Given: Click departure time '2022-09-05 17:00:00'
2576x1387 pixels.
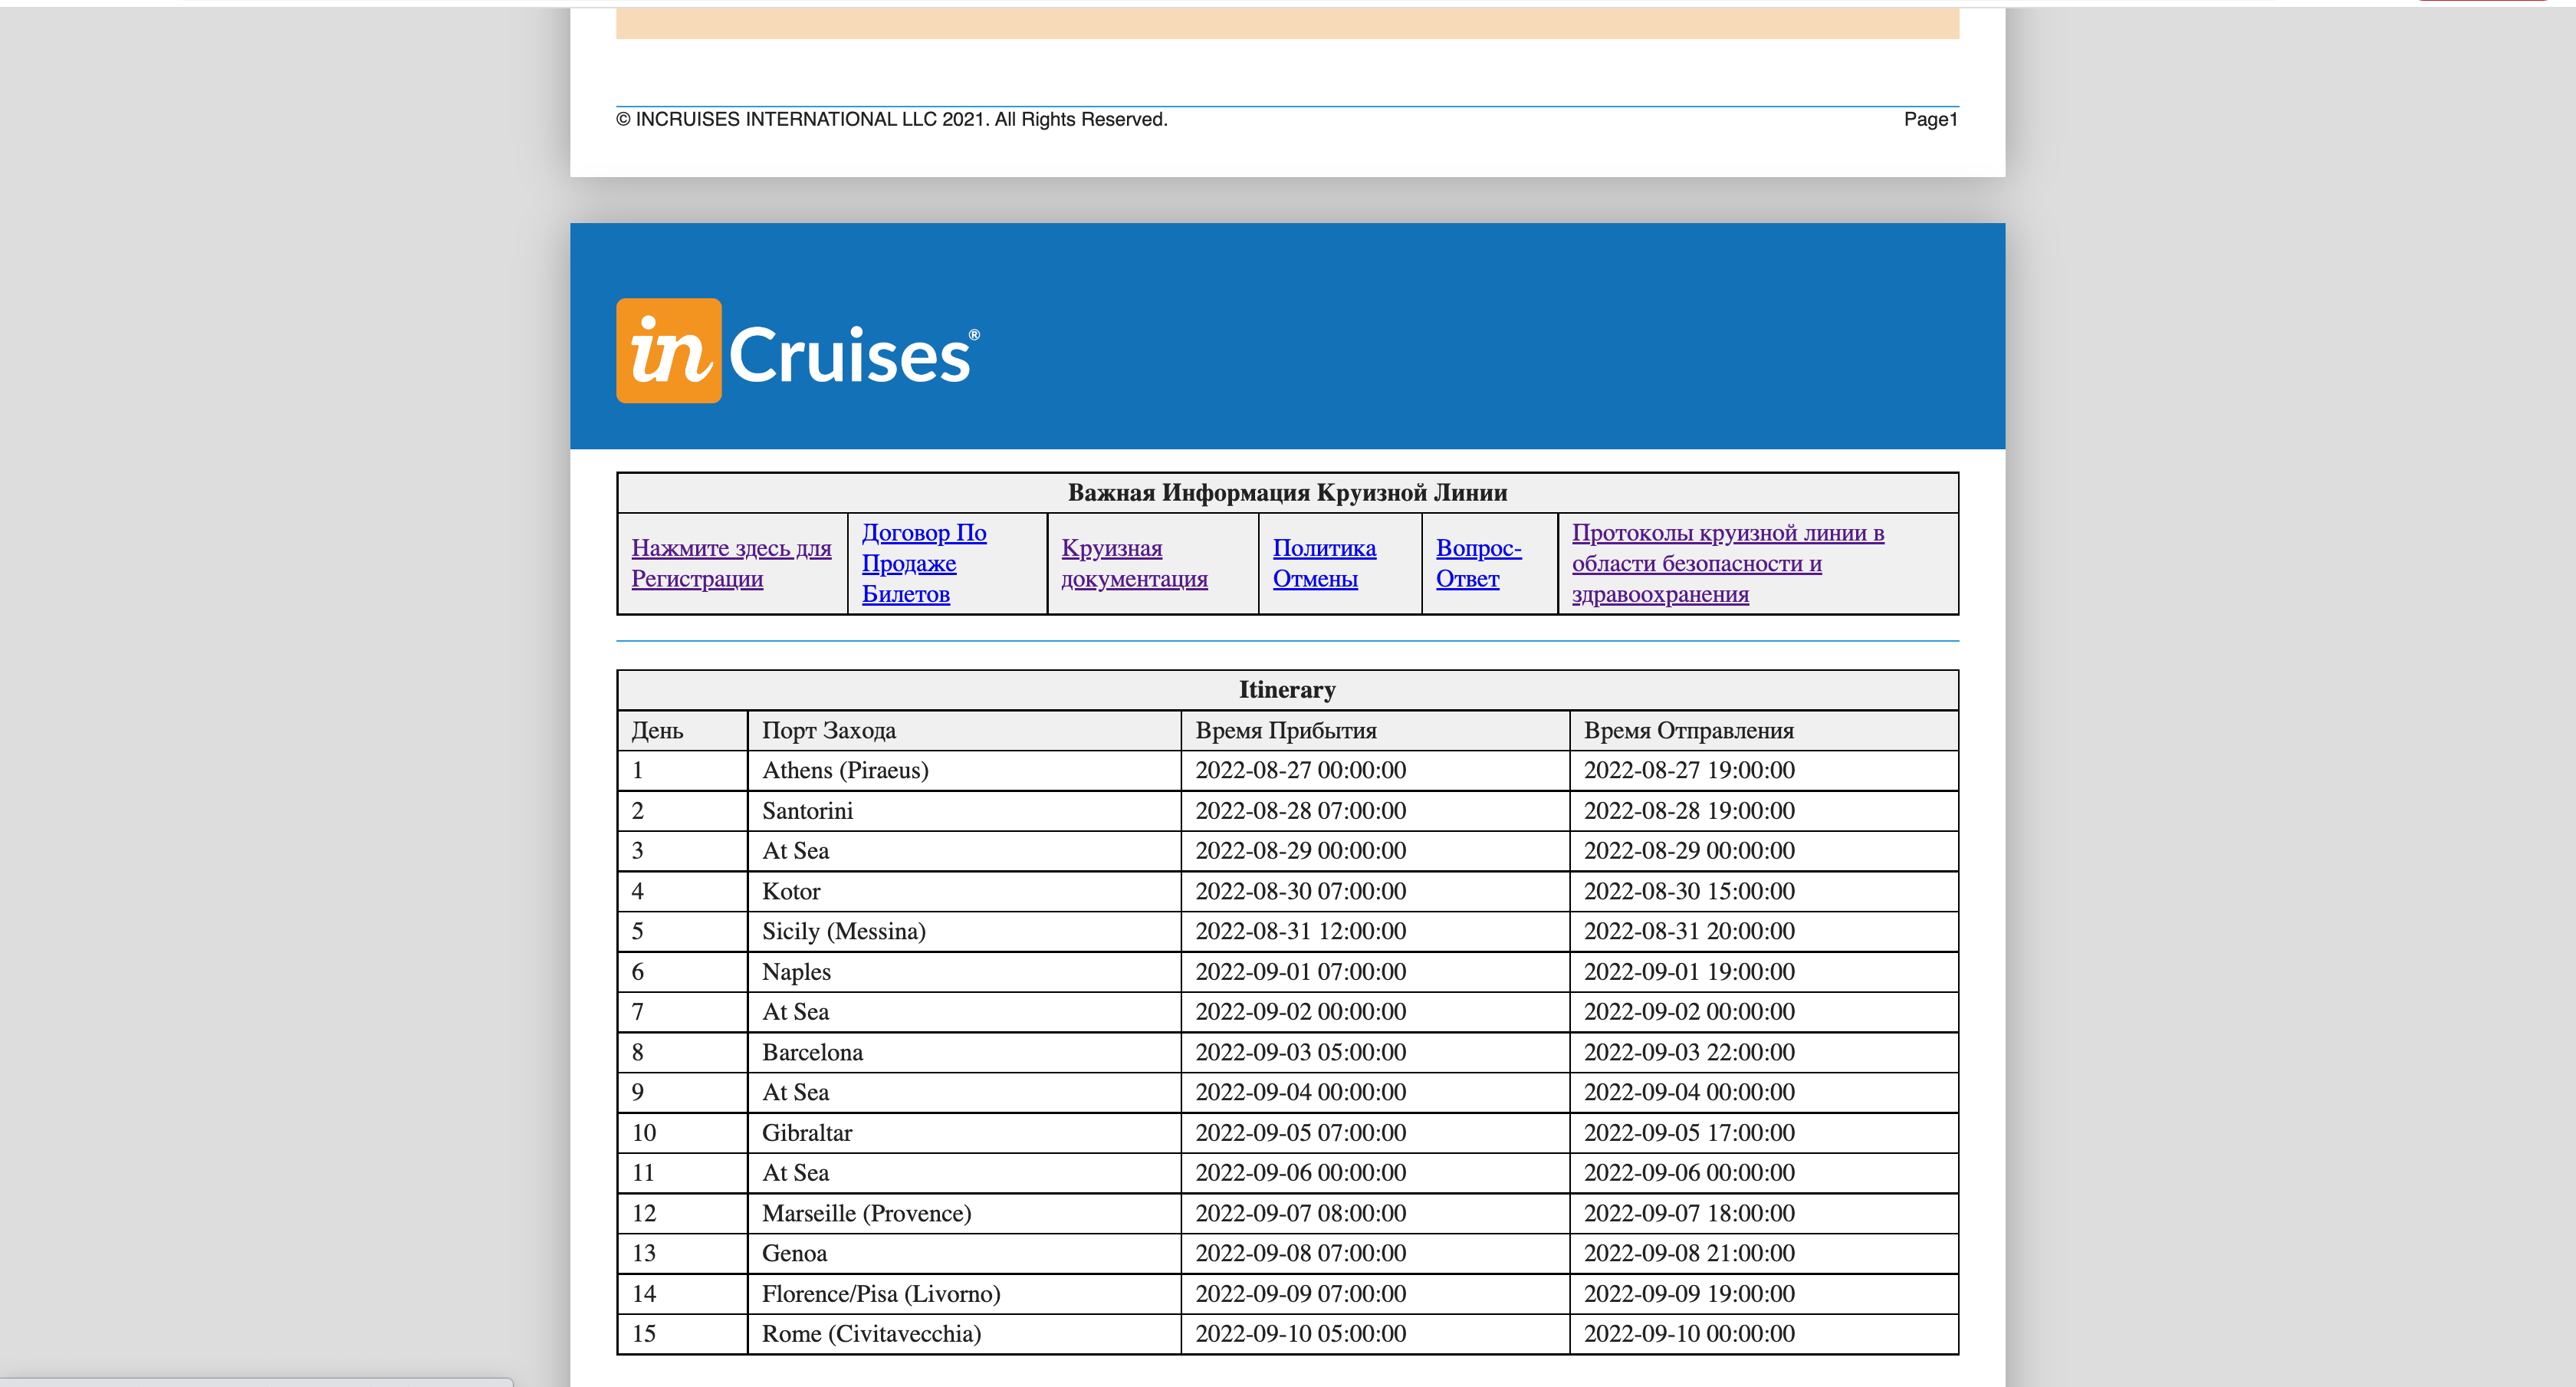Looking at the screenshot, I should click(1688, 1133).
